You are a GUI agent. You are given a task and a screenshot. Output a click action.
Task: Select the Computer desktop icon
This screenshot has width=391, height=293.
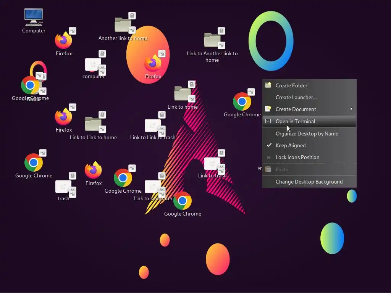pyautogui.click(x=34, y=18)
